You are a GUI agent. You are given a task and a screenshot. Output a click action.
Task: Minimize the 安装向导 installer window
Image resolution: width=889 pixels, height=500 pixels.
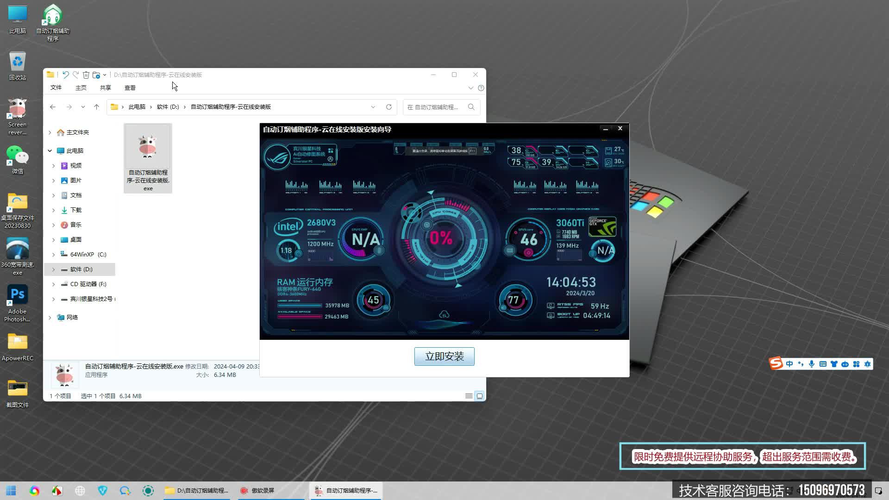click(605, 129)
